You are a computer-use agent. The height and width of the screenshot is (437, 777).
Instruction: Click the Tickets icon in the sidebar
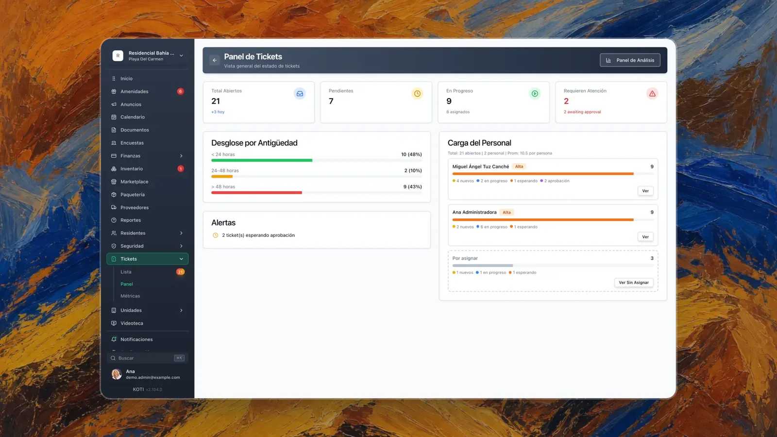pos(114,259)
